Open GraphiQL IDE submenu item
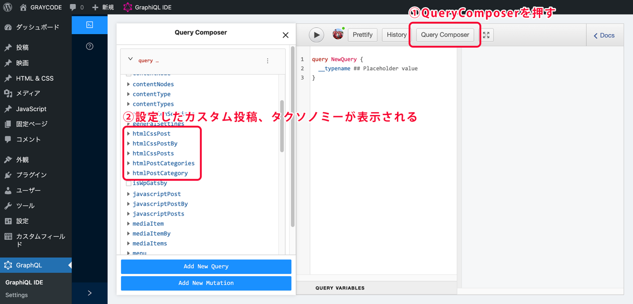This screenshot has height=304, width=633. tap(24, 283)
